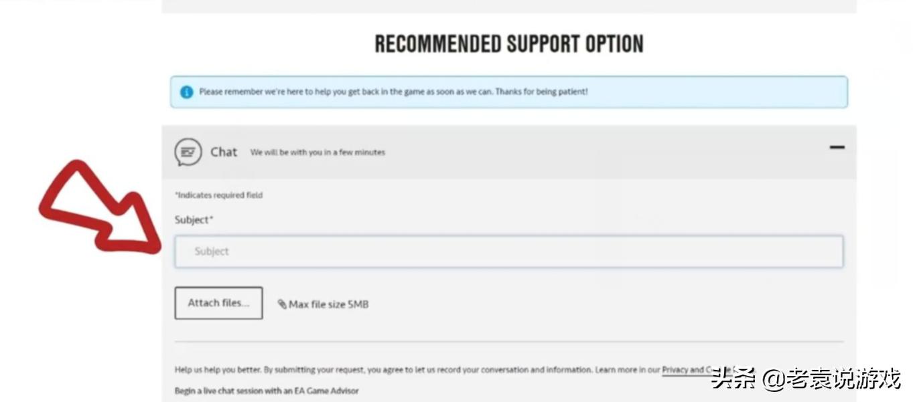This screenshot has height=402, width=913.
Task: Click "We will be with you" wait text
Action: 318,153
